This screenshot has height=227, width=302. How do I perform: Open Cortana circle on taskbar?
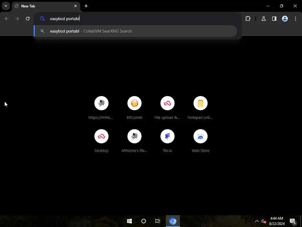(x=144, y=221)
